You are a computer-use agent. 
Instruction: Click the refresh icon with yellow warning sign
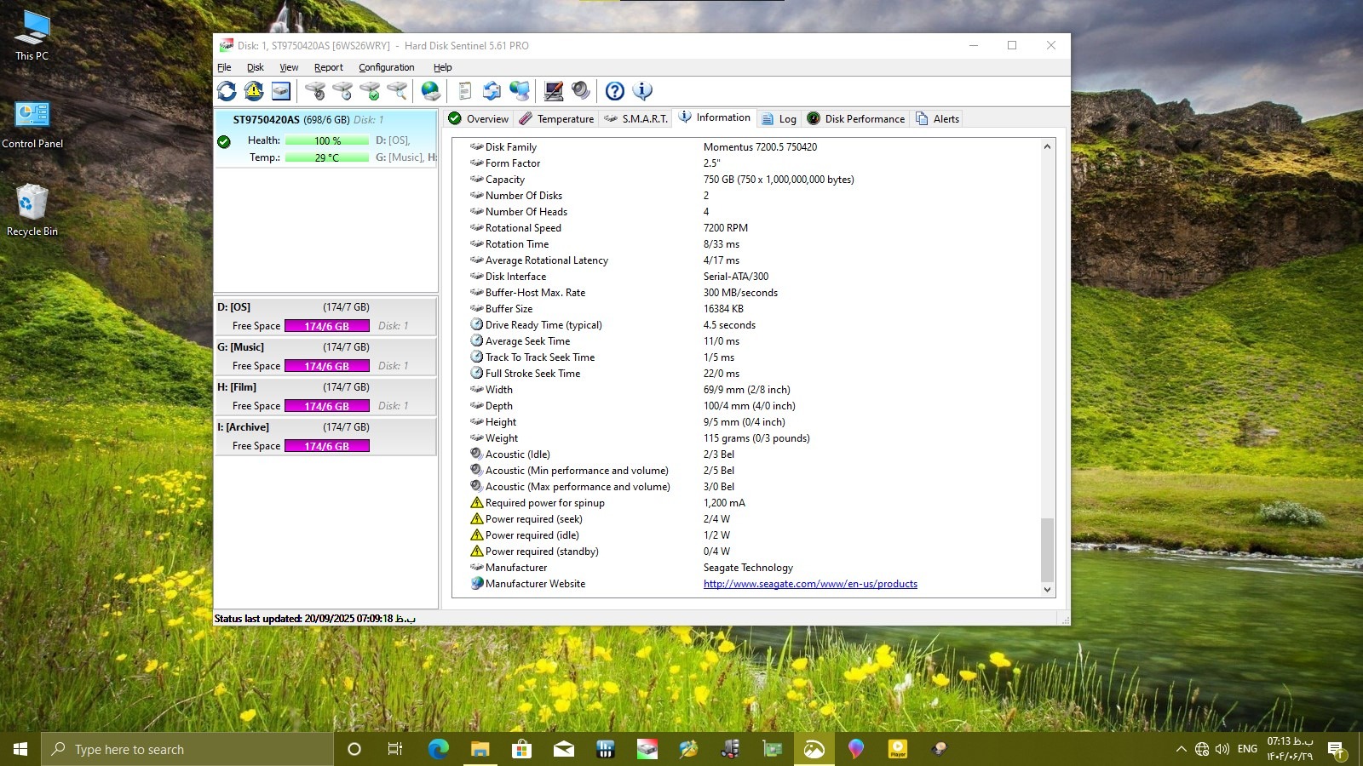tap(254, 91)
